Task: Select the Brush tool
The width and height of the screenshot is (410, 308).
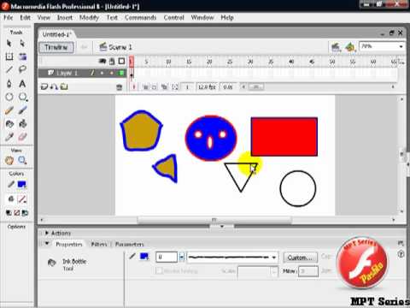Action: (x=22, y=110)
